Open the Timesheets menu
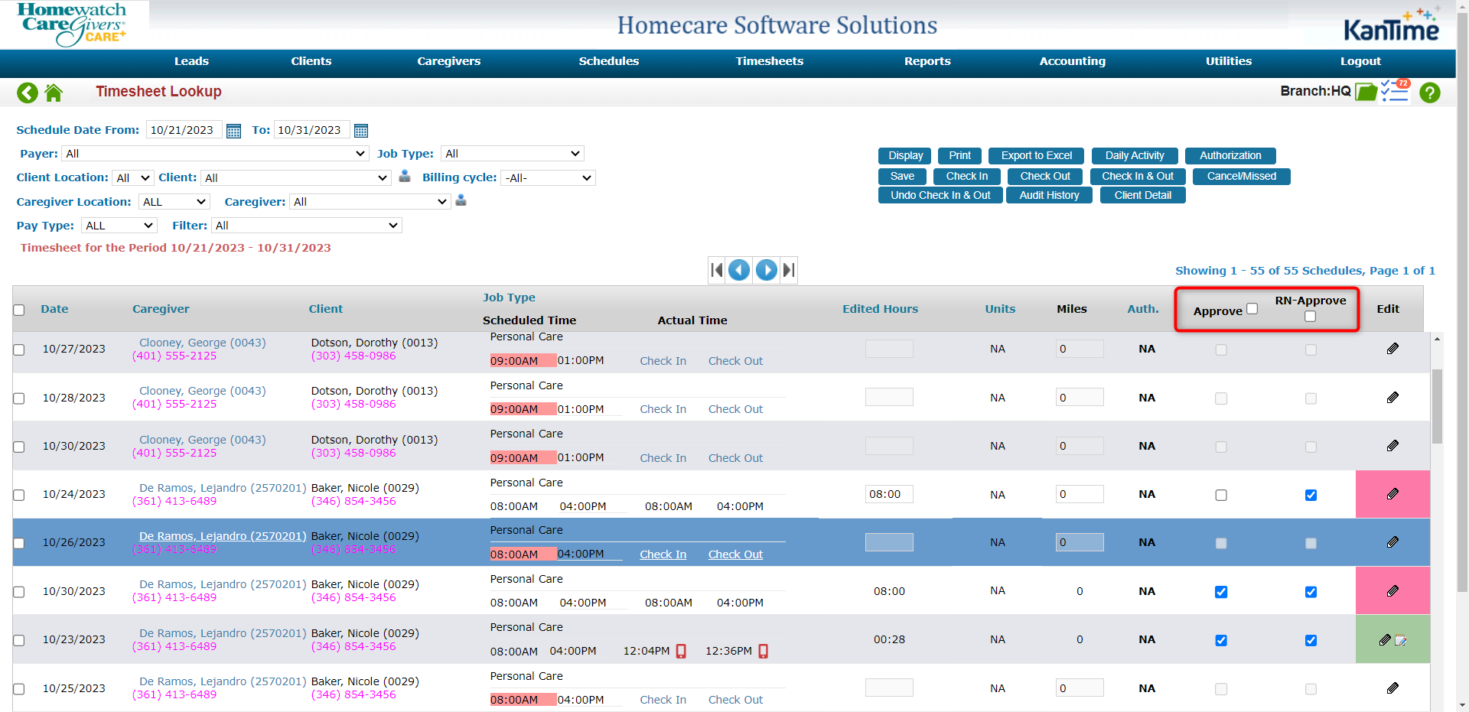 769,61
